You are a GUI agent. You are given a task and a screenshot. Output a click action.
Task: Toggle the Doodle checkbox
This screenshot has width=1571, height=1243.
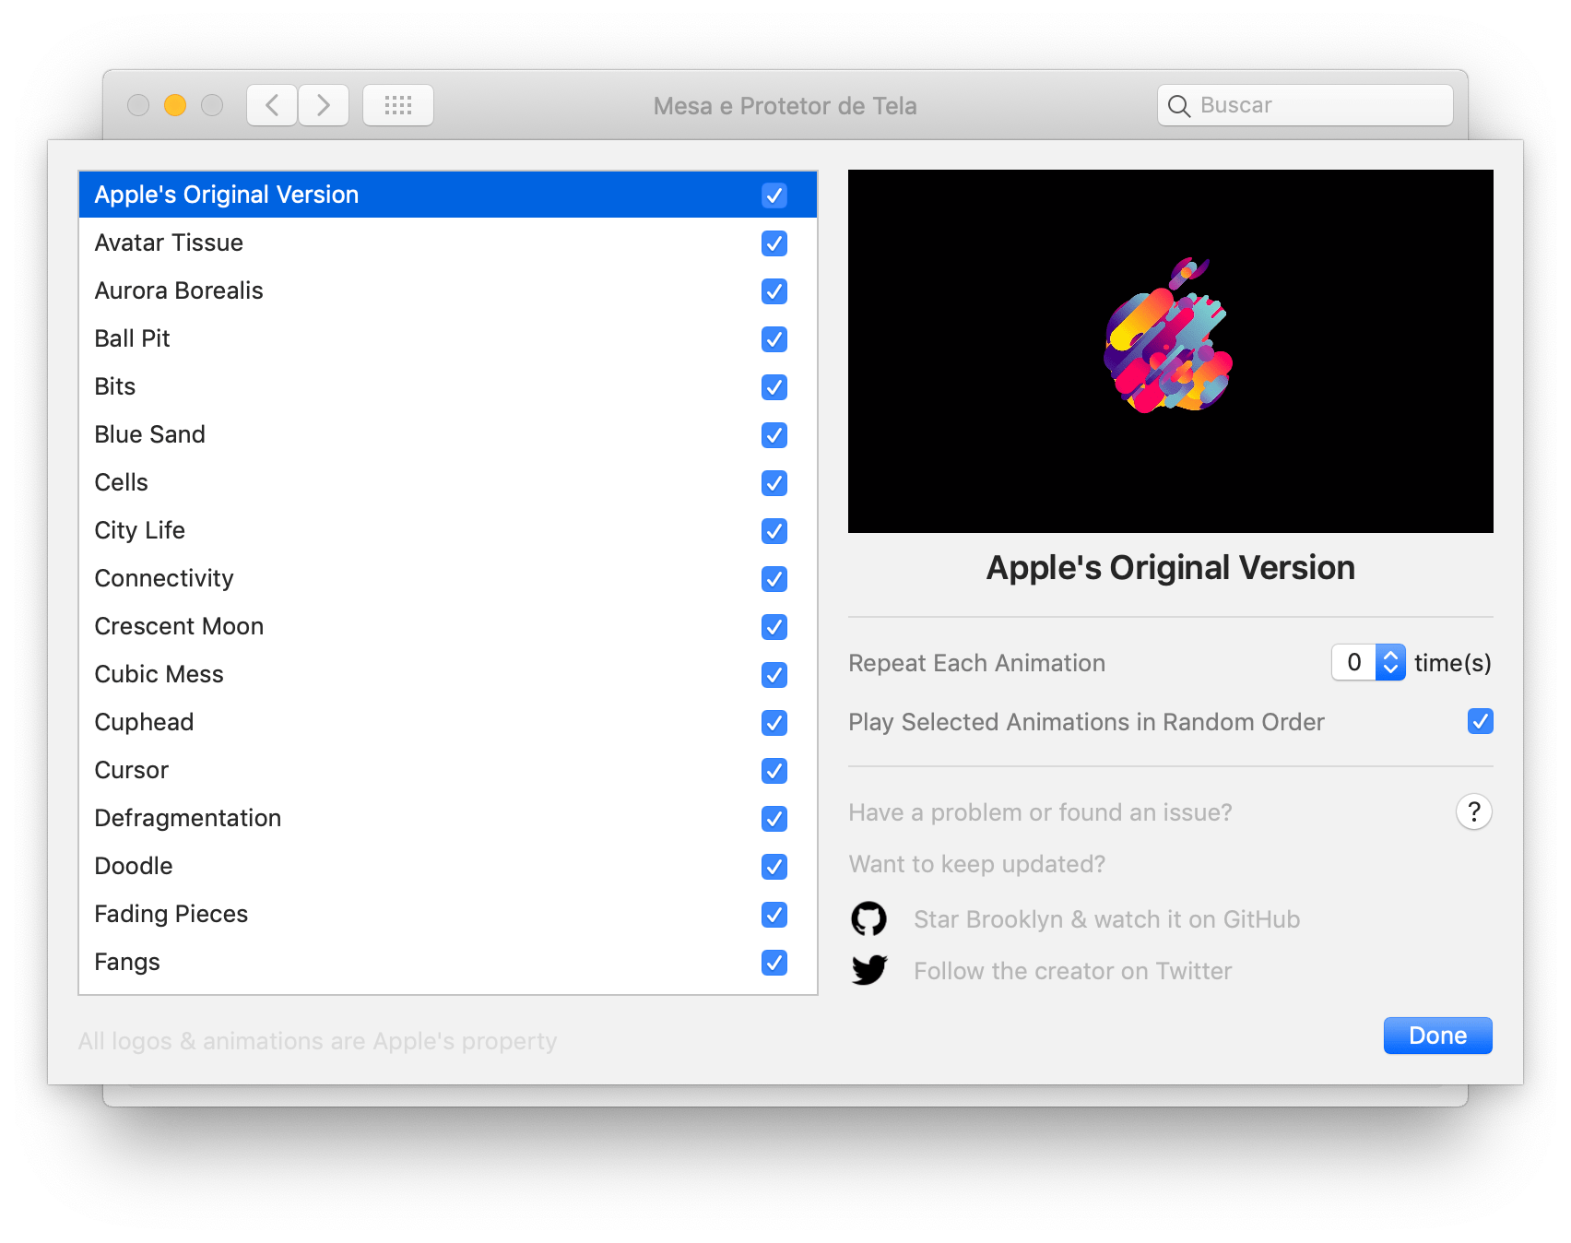click(x=774, y=867)
